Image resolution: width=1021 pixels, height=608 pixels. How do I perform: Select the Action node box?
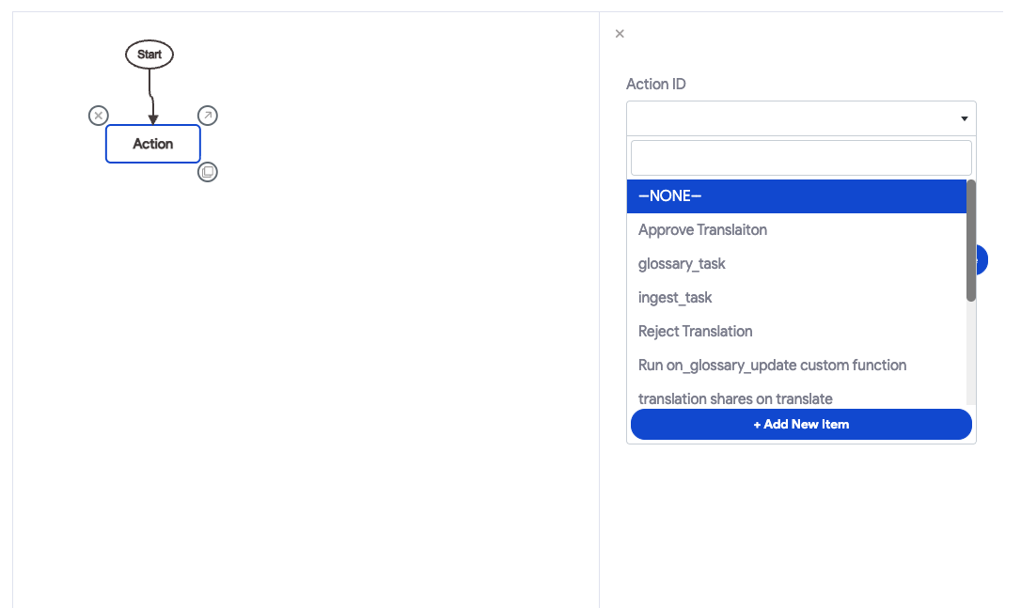153,144
